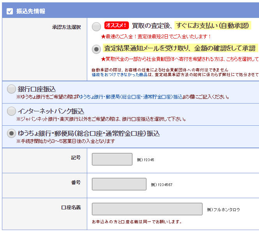The width and height of the screenshot is (259, 232).
Task: Click the 記号 input field
Action: pyautogui.click(x=112, y=159)
